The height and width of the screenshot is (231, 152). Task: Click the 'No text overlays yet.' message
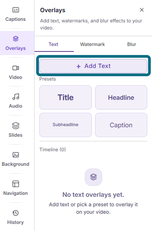point(93,194)
